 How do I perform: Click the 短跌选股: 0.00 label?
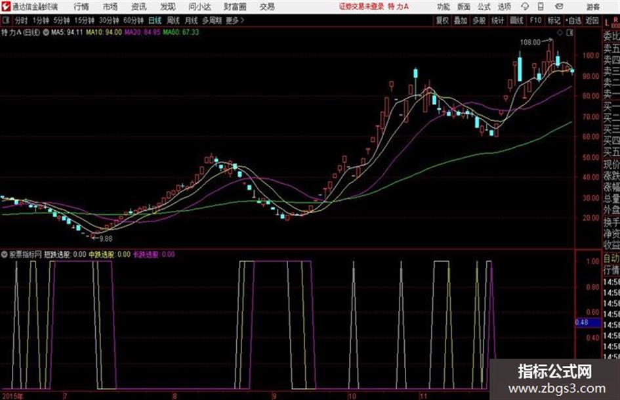[x=65, y=254]
